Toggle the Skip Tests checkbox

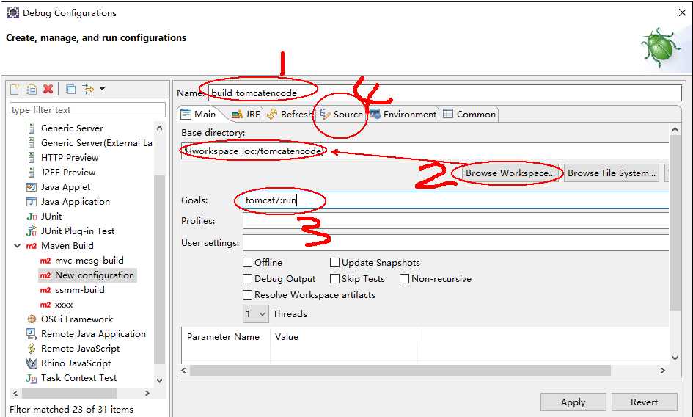tap(334, 279)
